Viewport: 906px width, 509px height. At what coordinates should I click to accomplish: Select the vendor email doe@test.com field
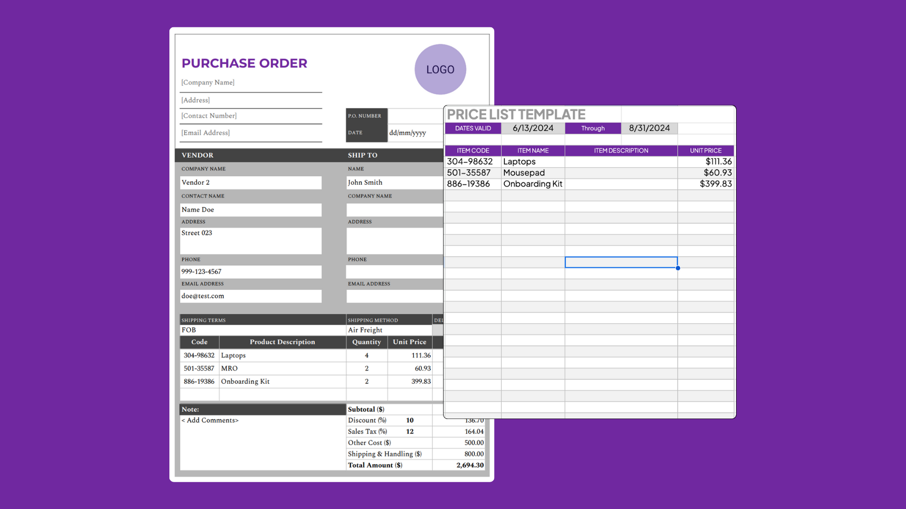click(x=251, y=296)
